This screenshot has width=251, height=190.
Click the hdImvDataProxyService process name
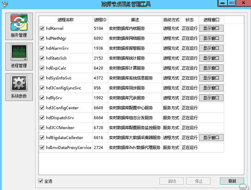69,147
